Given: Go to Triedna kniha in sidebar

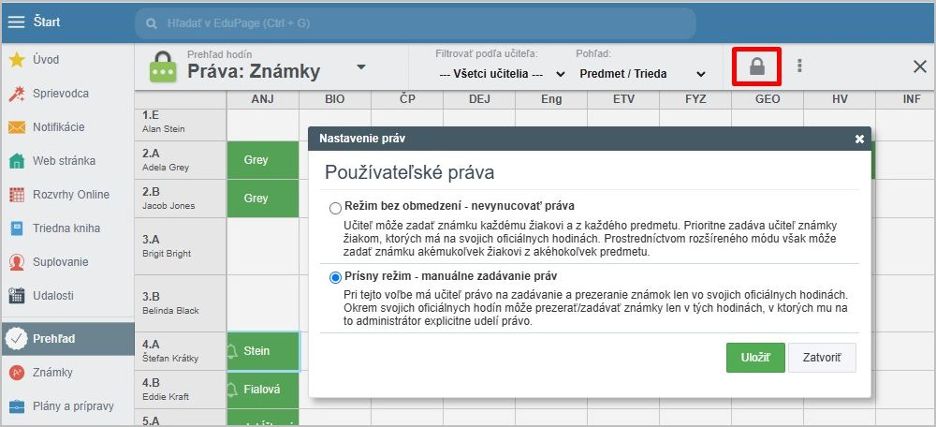Looking at the screenshot, I should pyautogui.click(x=66, y=228).
